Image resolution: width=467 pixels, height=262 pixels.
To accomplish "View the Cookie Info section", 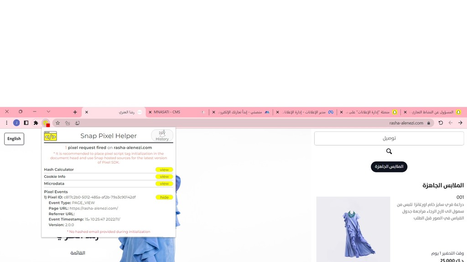I will pyautogui.click(x=164, y=176).
